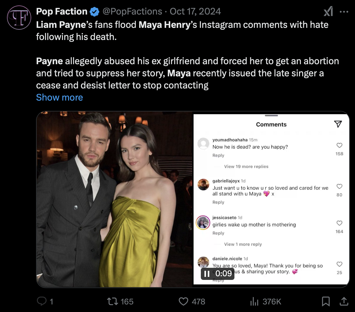Open Pop Faction profile avatar
Viewport: 355px width, 312px height.
click(x=19, y=17)
